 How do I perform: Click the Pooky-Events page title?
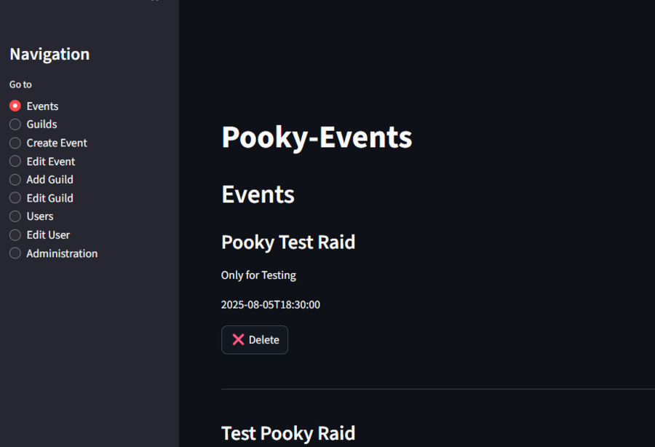(x=316, y=137)
